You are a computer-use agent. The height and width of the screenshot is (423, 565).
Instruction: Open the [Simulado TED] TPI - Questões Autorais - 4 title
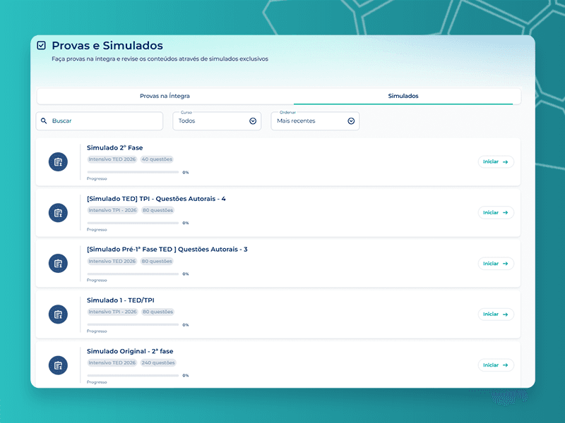(x=156, y=199)
